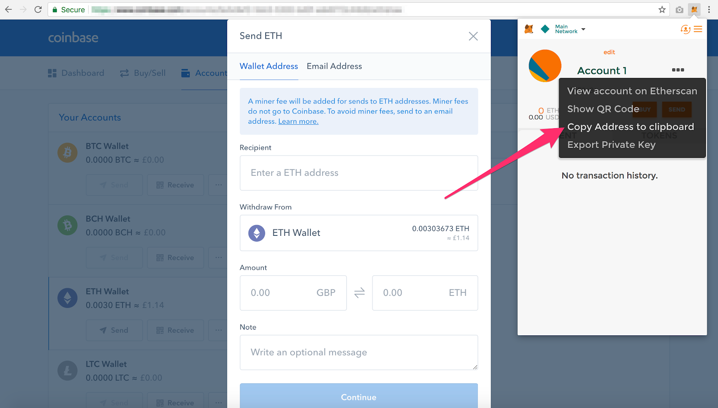The height and width of the screenshot is (408, 718).
Task: Click the coinbase logo
Action: [x=73, y=38]
